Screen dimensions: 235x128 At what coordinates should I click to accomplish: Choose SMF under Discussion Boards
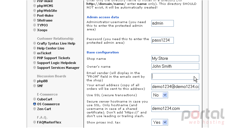coord(40,86)
